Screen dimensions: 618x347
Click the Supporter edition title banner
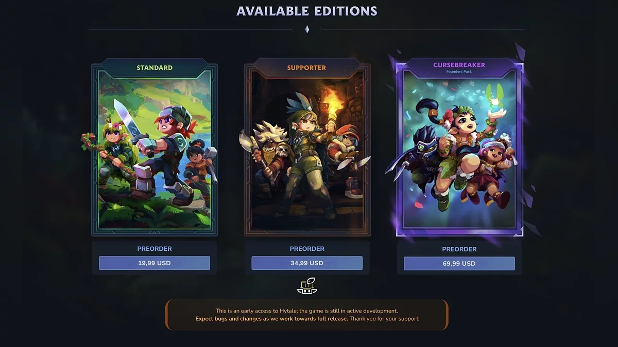click(307, 68)
